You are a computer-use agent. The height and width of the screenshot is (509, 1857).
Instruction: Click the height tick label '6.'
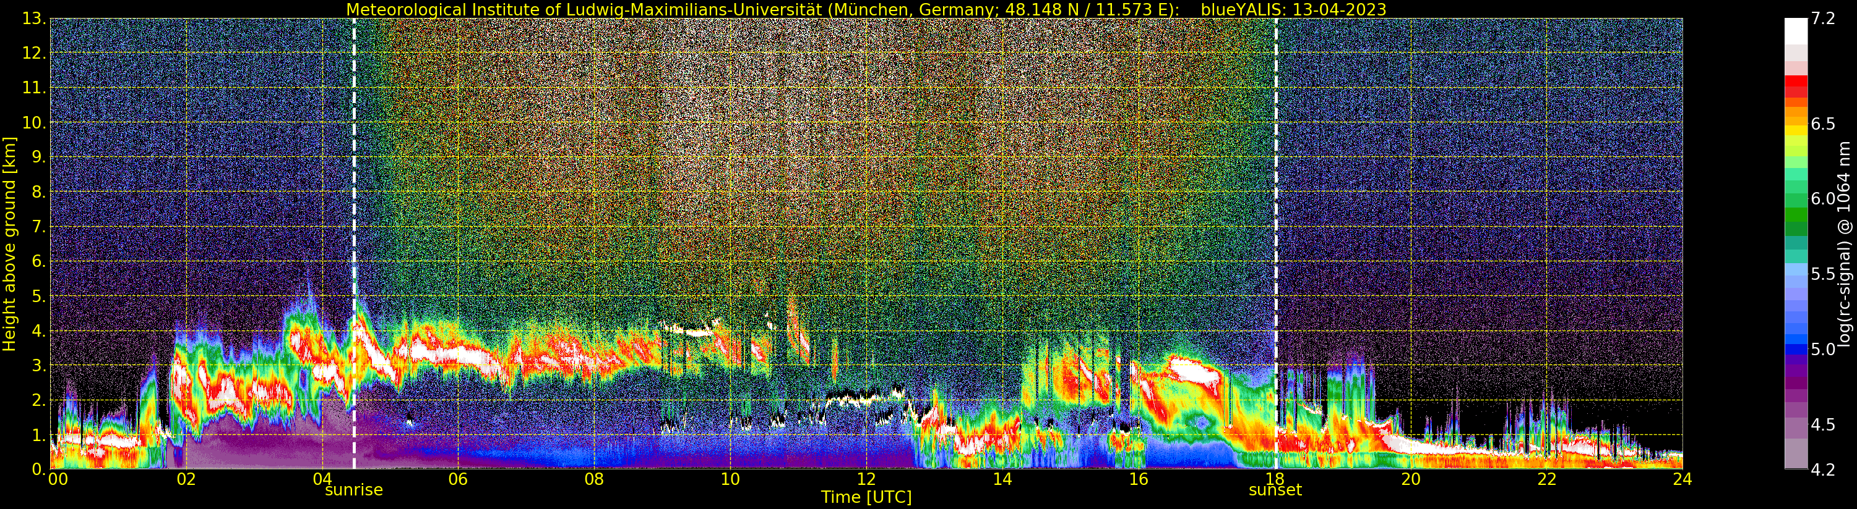click(x=39, y=261)
